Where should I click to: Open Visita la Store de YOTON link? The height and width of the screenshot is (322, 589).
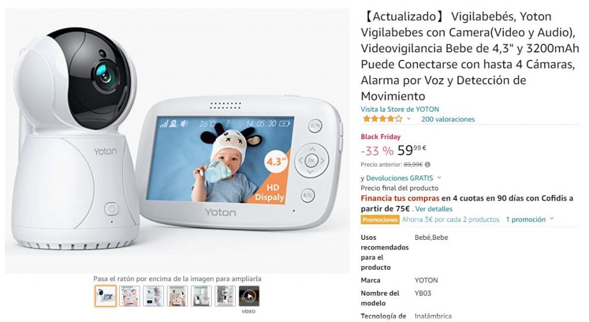[x=400, y=109]
